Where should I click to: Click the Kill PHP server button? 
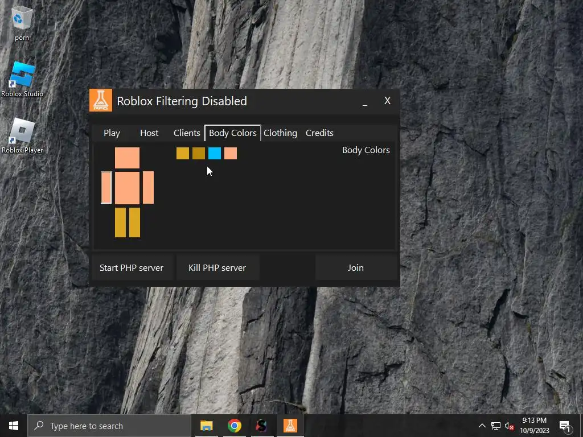click(x=217, y=267)
